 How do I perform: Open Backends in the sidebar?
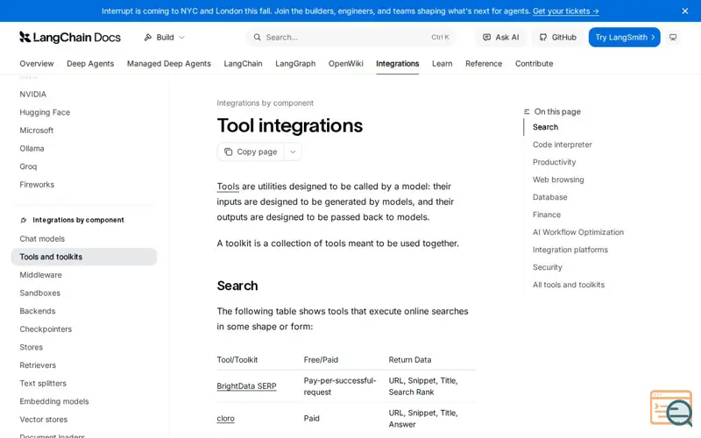point(38,311)
